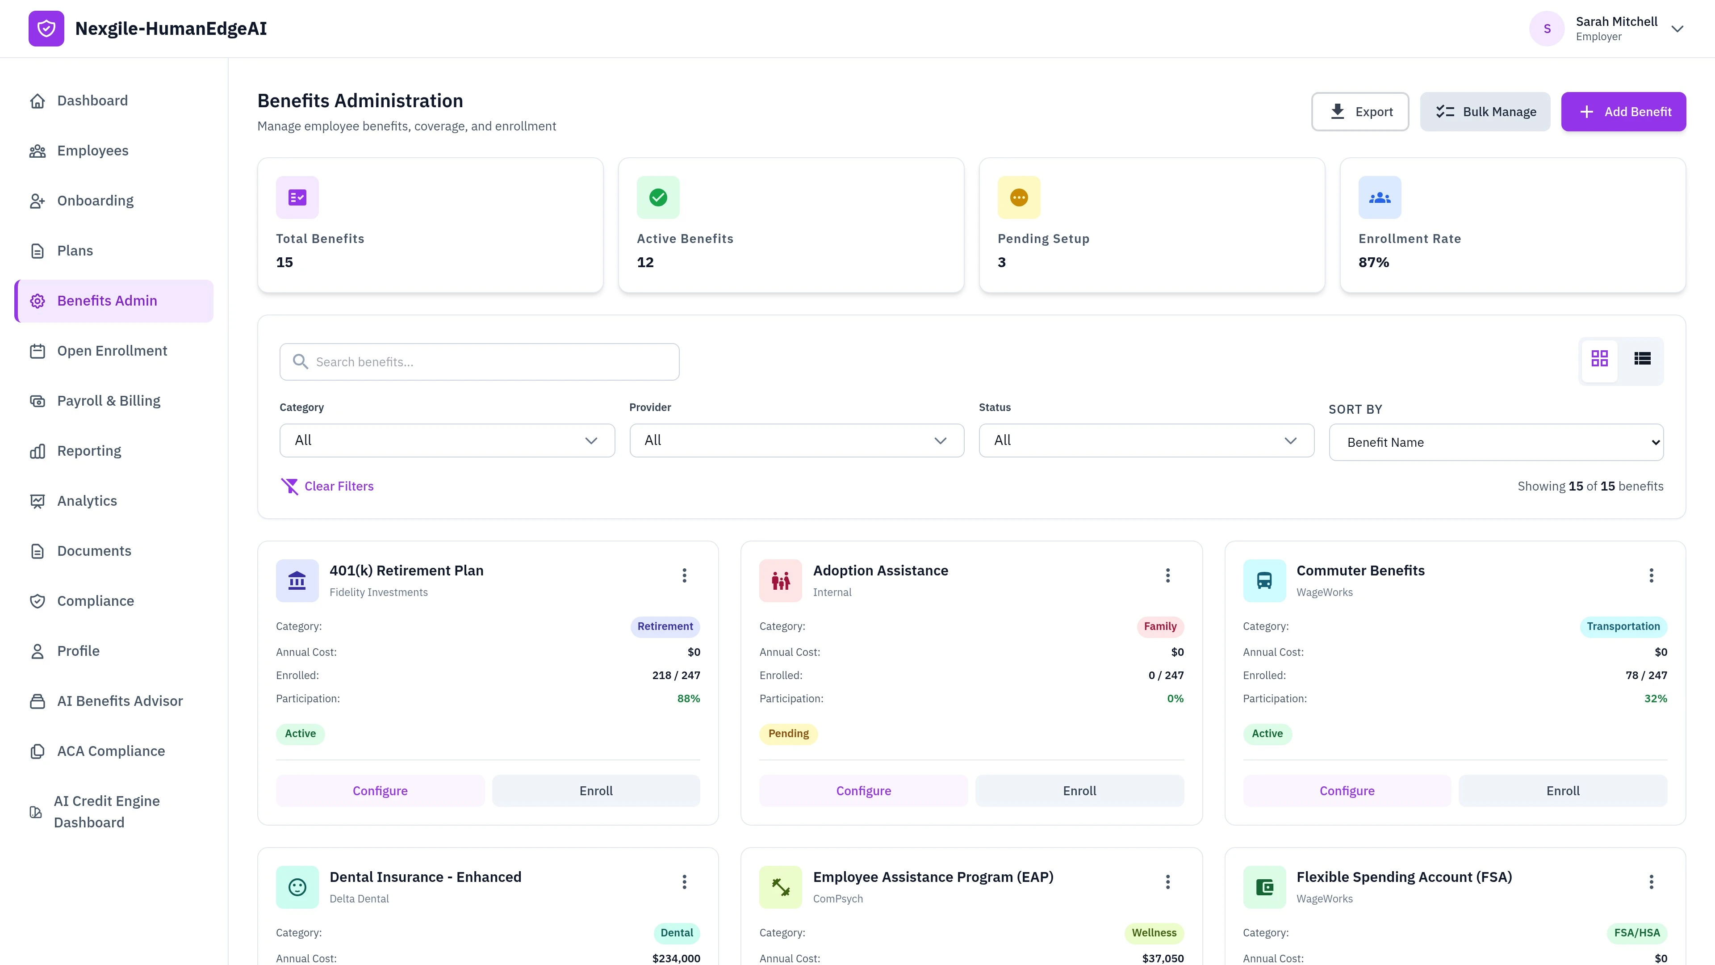Toggle the Open Enrollment section
This screenshot has height=965, width=1715.
(112, 350)
